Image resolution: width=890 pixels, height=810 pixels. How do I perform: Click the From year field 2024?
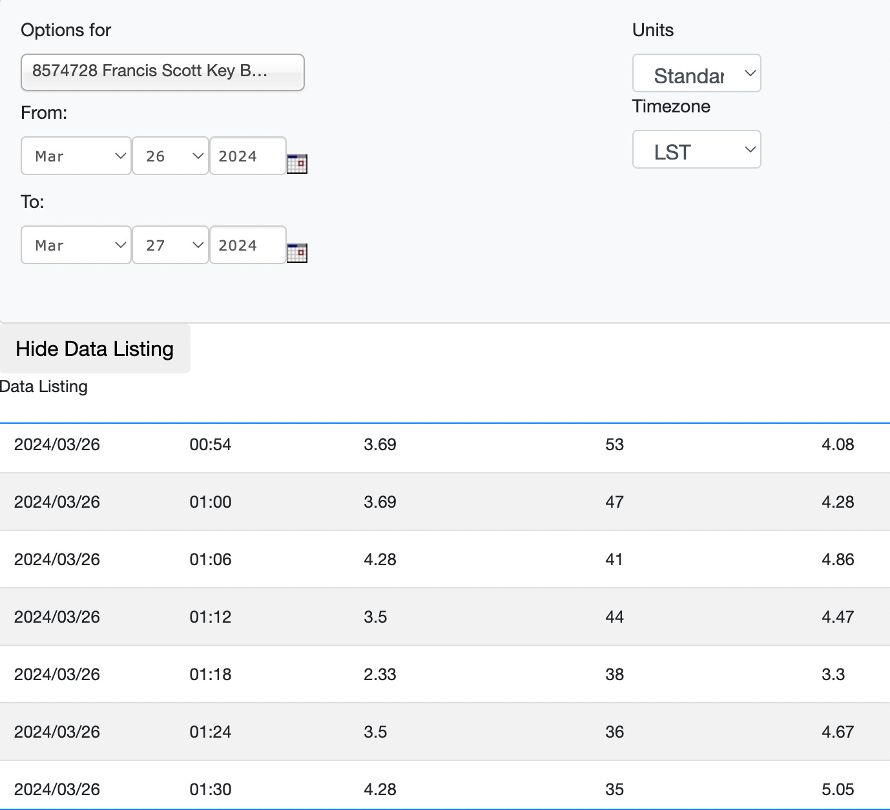point(247,156)
